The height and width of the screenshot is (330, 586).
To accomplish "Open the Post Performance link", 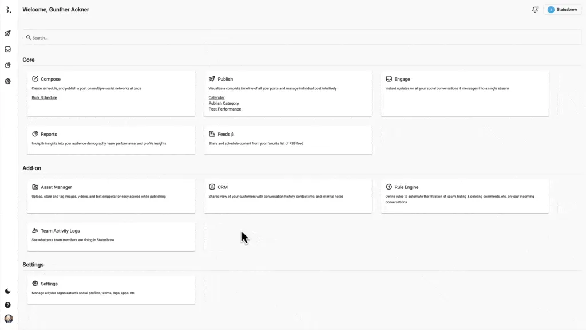I will [x=224, y=109].
